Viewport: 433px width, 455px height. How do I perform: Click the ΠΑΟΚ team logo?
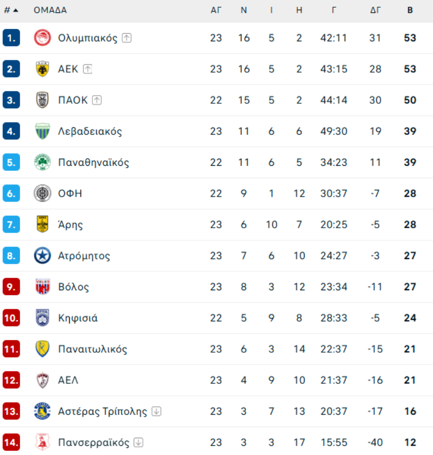[x=42, y=100]
